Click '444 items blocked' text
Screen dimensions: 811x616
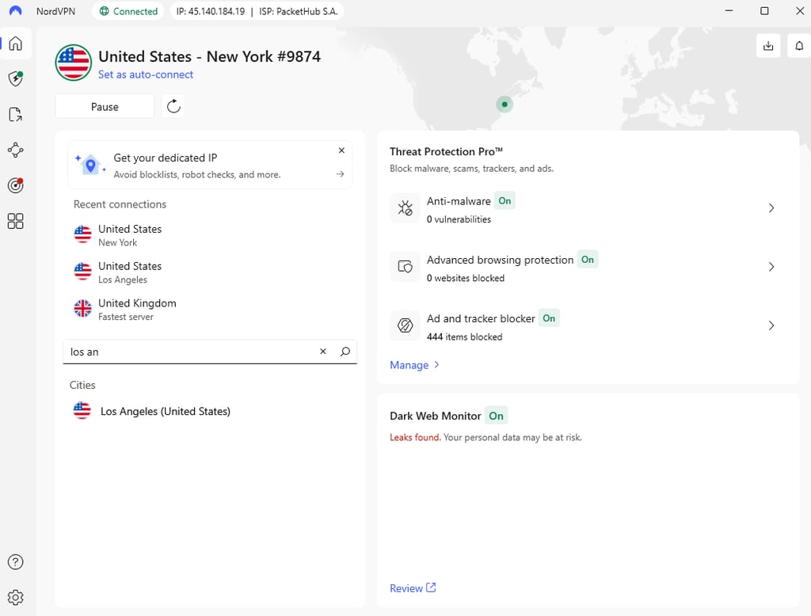(464, 337)
